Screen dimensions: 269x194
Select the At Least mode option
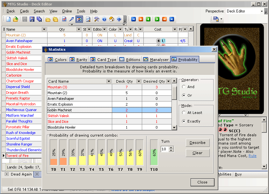pos(184,113)
